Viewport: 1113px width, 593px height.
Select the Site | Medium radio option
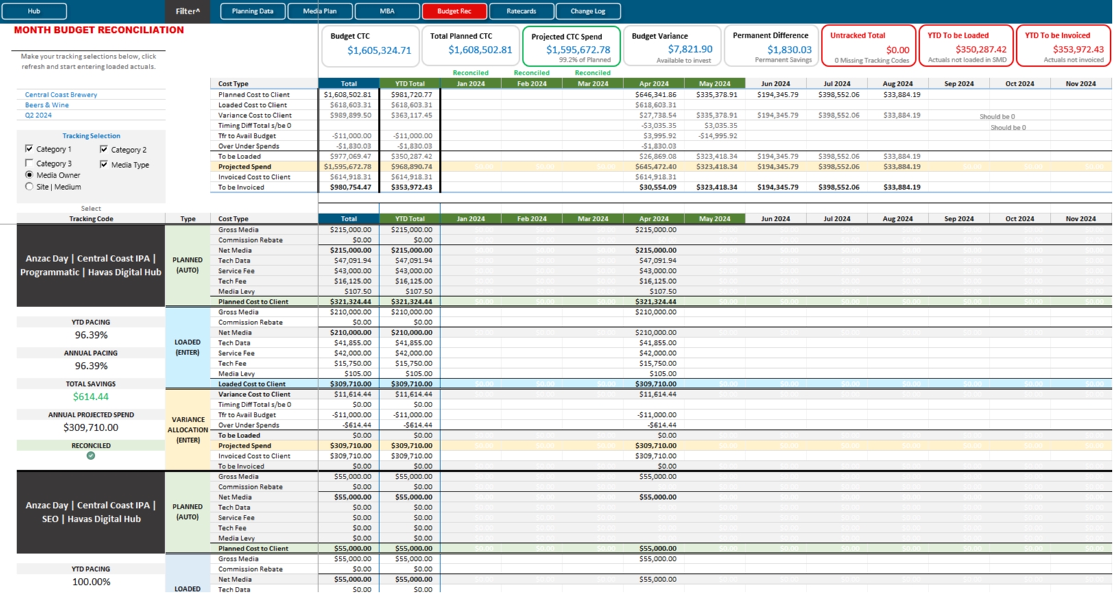(29, 186)
